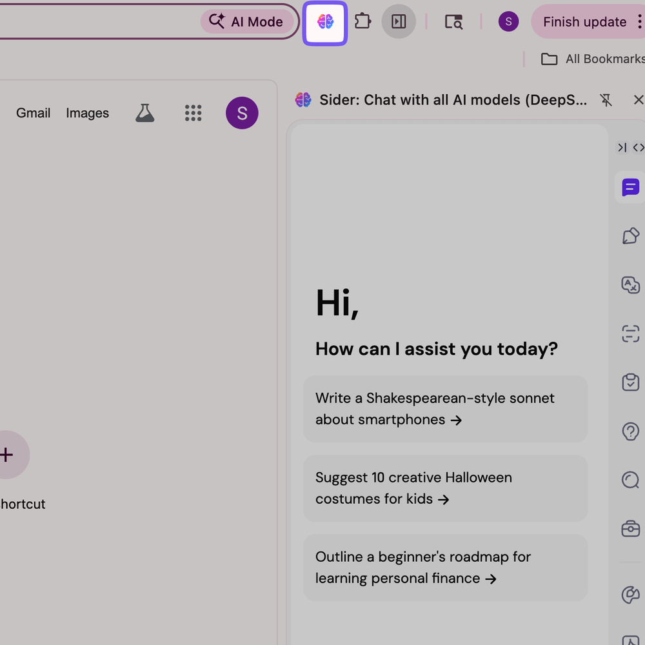Open the Search tool in Sider sidebar
Screen dimensions: 645x645
coord(631,480)
